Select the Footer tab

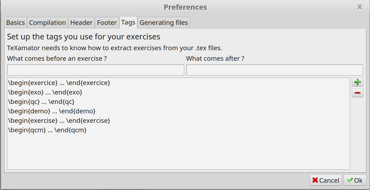coord(107,23)
